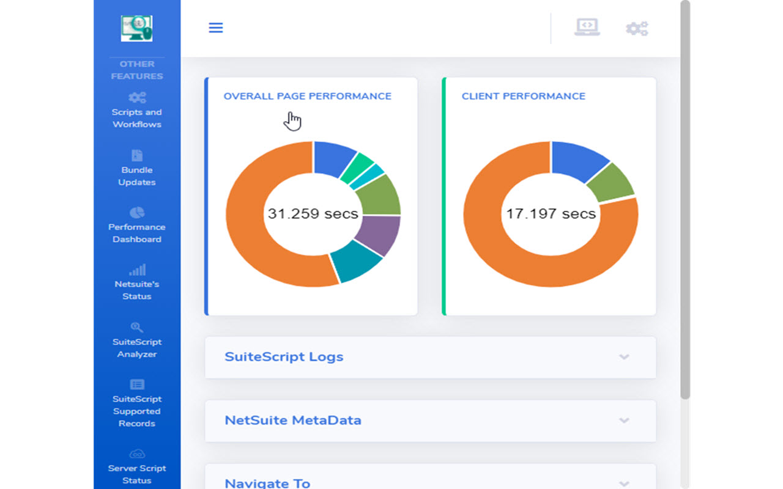Click the CLIENT PERFORMANCE title link
Screen dimensions: 783x489
524,96
